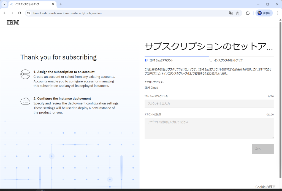Click the IBM SaaSアカウント名 input field

(209, 104)
